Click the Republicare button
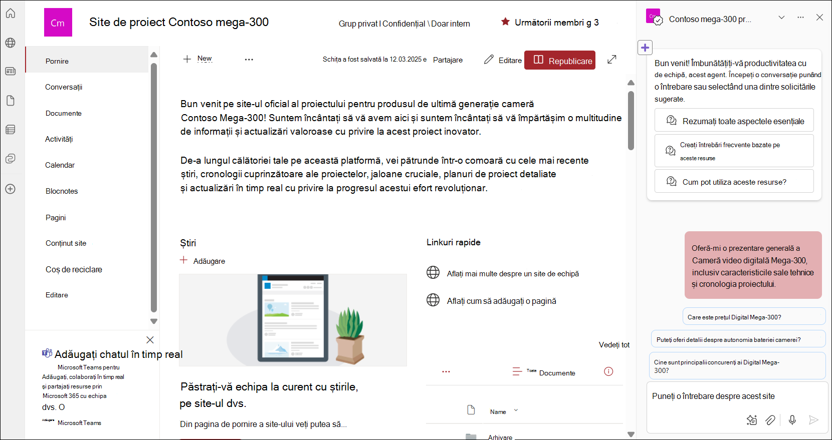The image size is (832, 440). pyautogui.click(x=560, y=60)
